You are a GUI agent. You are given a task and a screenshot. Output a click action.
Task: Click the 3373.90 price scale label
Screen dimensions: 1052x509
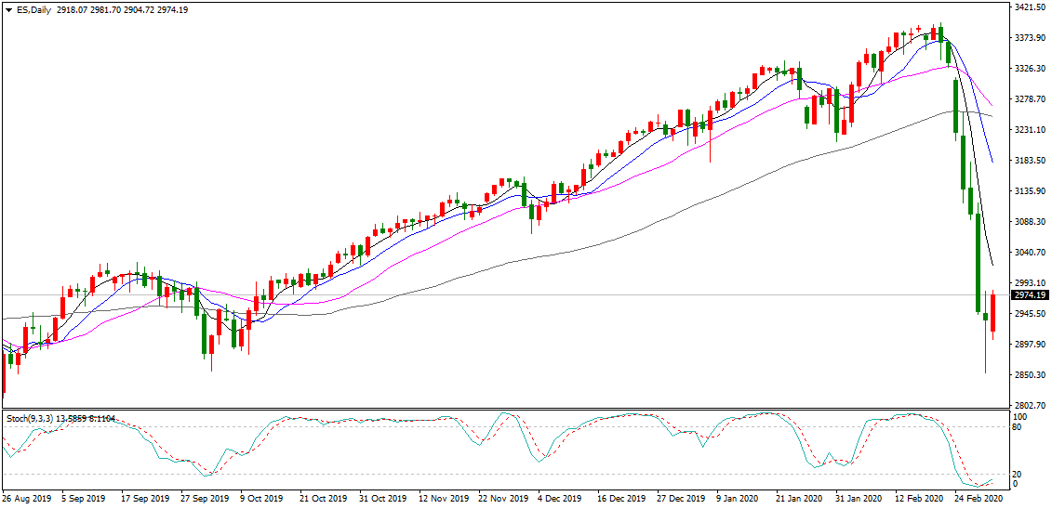pyautogui.click(x=1029, y=38)
